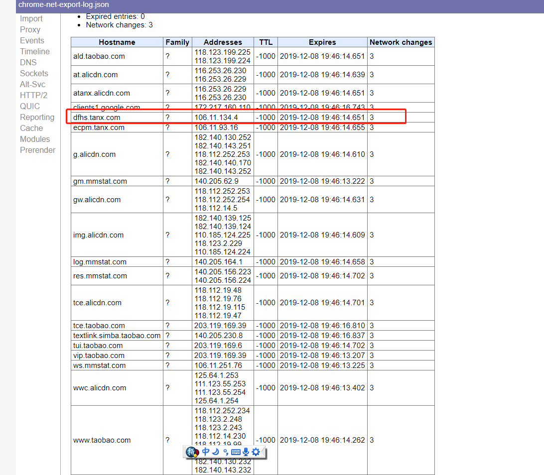This screenshot has width=544, height=475.
Task: Click expiry time 2019-12-08 19:46:13.222
Action: [x=322, y=181]
